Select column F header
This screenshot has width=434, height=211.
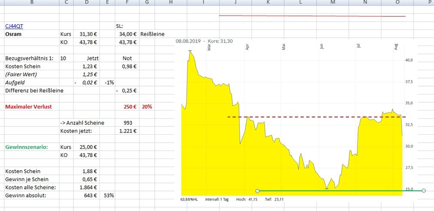126,3
